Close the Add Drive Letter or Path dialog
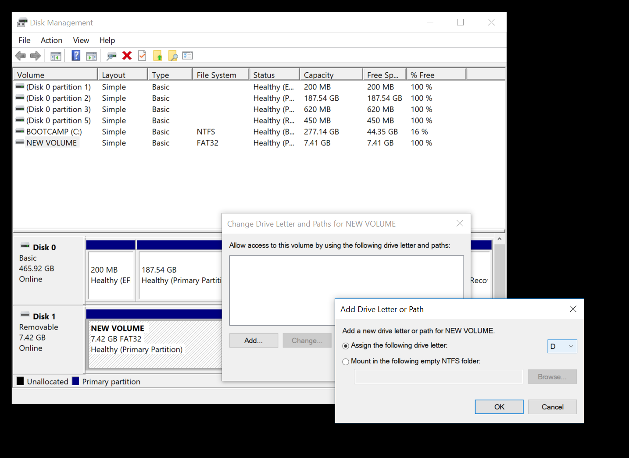The image size is (629, 458). [573, 309]
